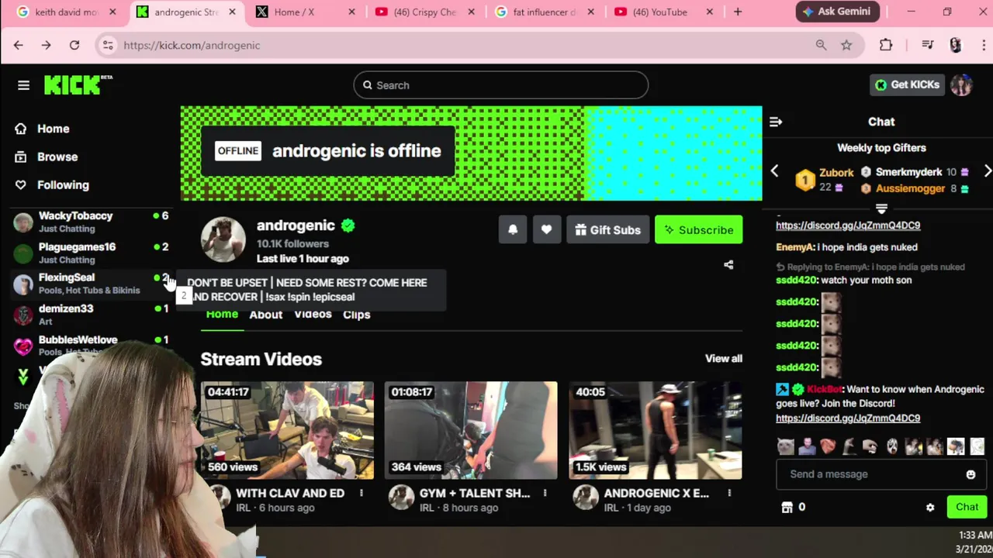The image size is (993, 558).
Task: Click the Gift Subs button
Action: click(x=607, y=230)
